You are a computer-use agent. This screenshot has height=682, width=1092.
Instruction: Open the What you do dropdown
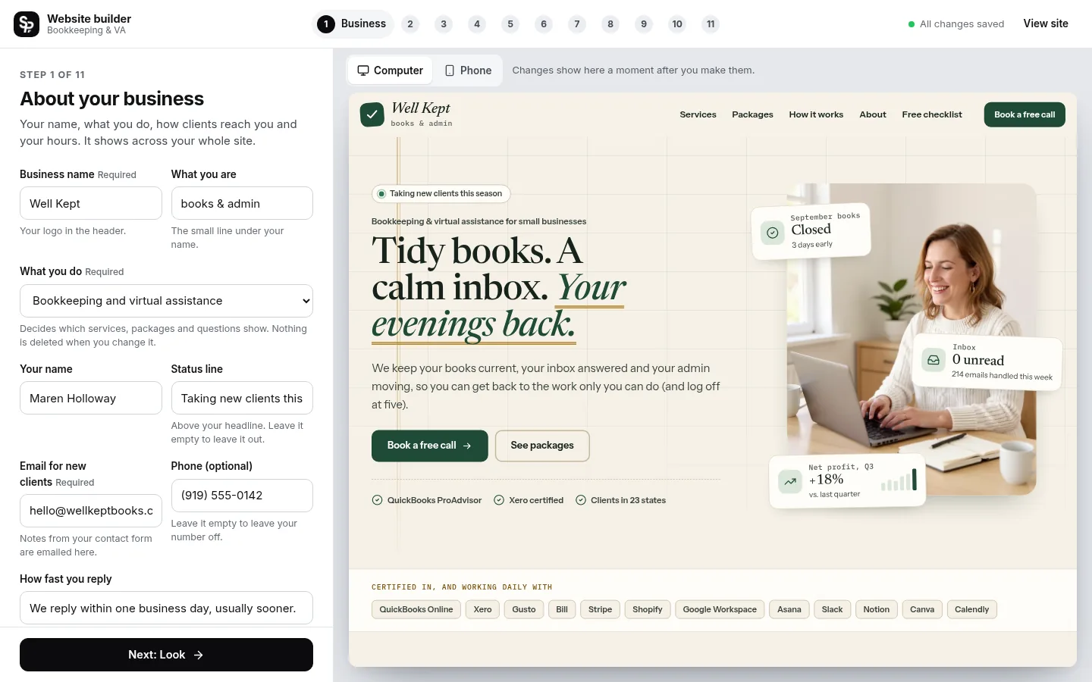[166, 301]
